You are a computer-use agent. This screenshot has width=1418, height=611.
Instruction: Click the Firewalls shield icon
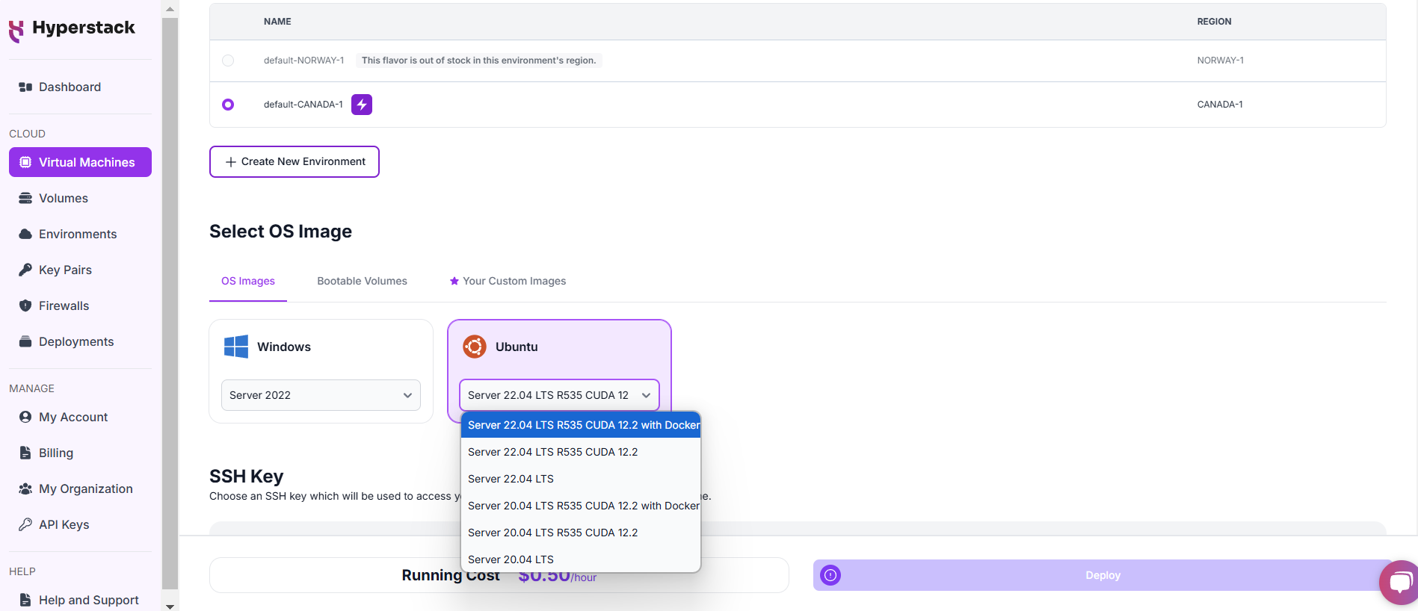point(25,305)
